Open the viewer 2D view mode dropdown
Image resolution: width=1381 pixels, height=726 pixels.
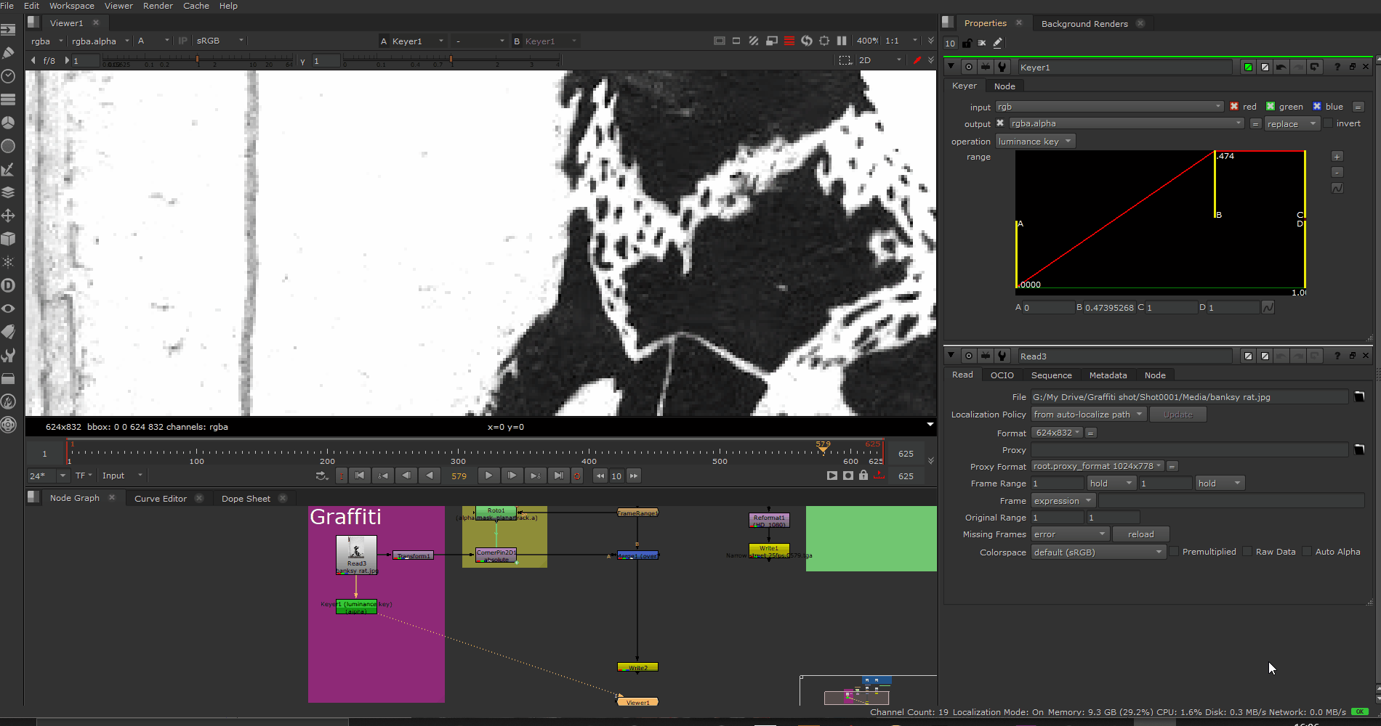[879, 60]
